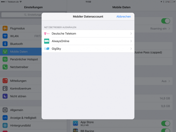Toggle mobile data for App Store

[165, 123]
